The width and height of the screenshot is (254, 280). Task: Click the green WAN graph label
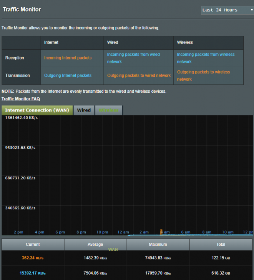[x=113, y=250]
